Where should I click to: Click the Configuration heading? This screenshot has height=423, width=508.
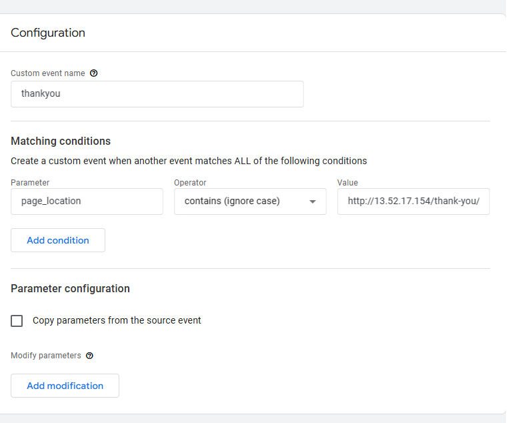48,33
